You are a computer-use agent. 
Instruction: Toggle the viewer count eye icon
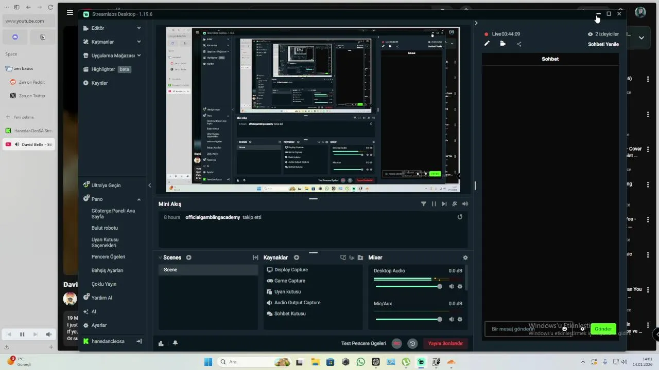[591, 34]
